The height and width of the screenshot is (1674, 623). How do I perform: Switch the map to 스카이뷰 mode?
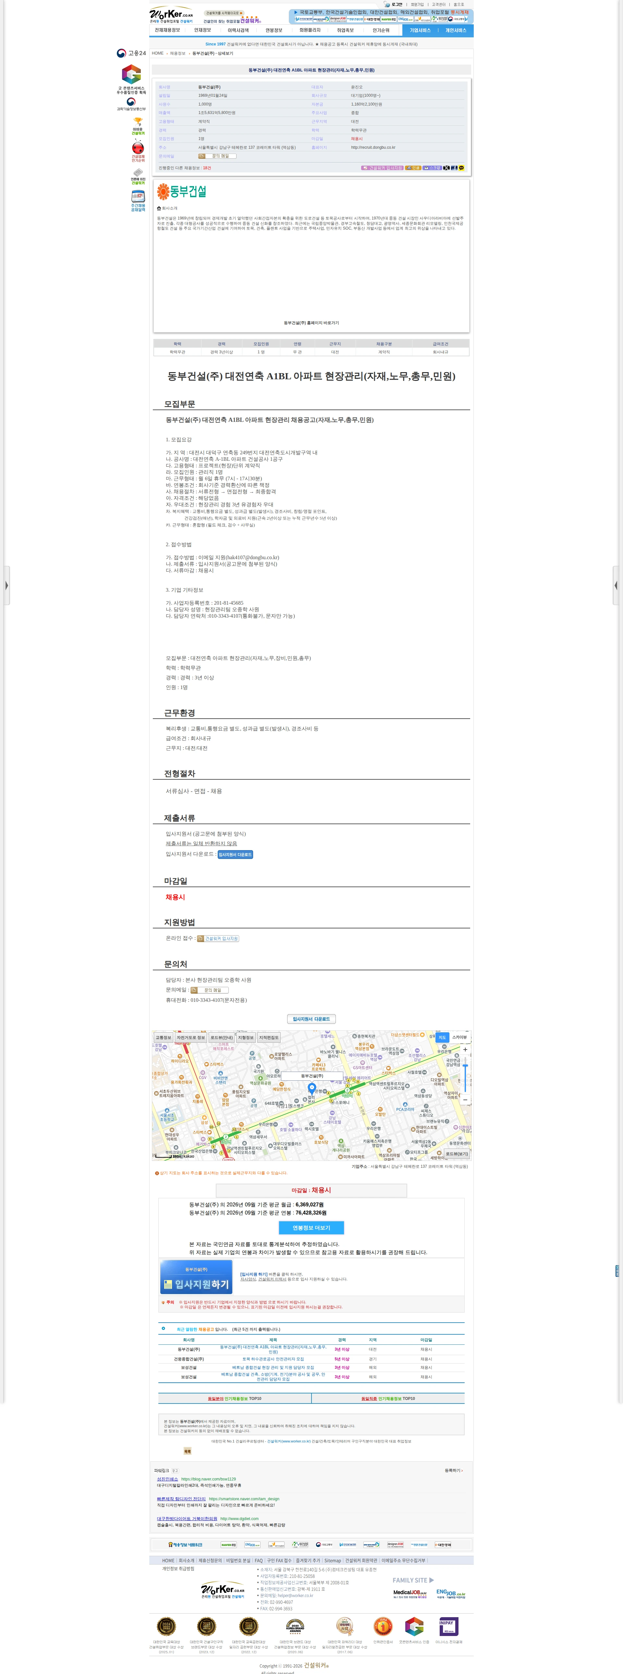[459, 1037]
